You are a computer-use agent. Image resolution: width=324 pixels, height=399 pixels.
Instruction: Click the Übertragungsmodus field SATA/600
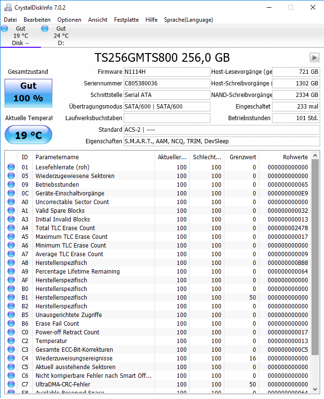167,106
